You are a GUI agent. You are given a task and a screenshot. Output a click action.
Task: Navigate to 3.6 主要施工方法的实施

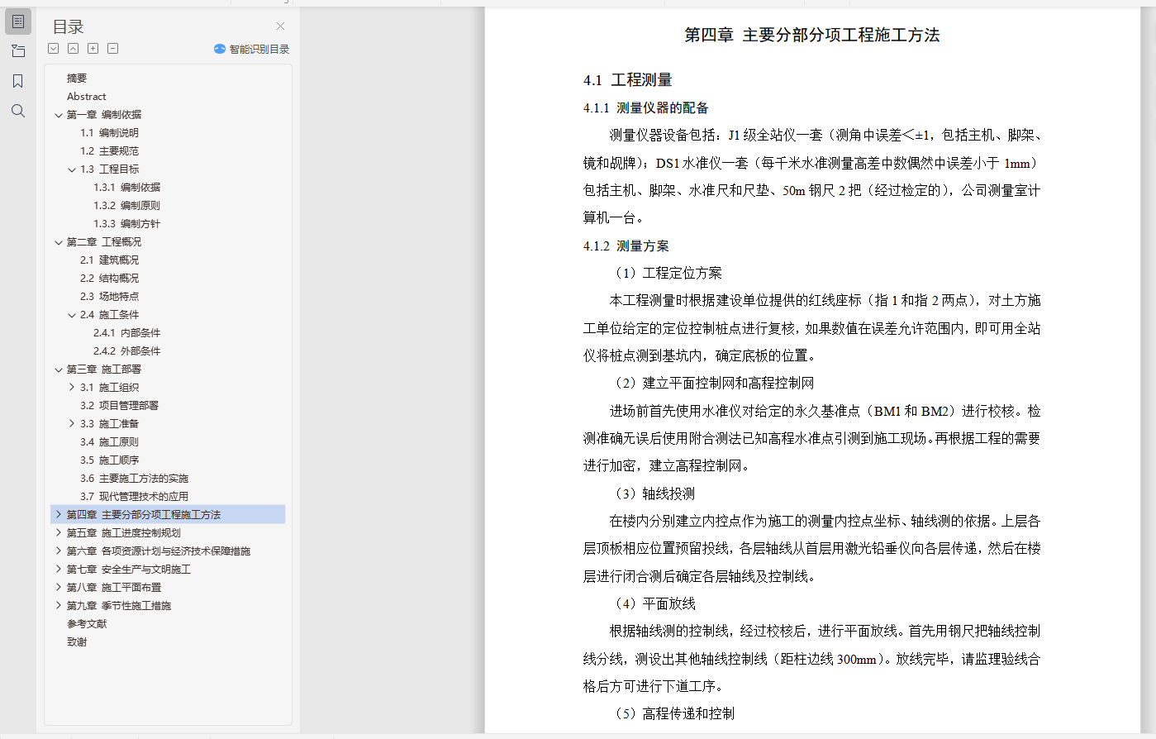135,479
